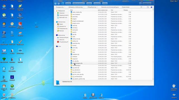Click the Explorer forward navigation arrow

(58, 4)
